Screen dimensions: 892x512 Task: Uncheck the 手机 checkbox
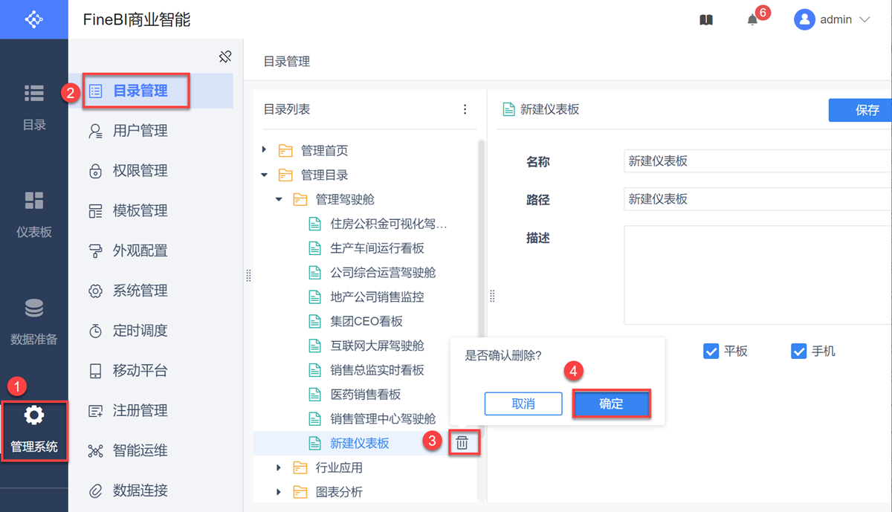[x=799, y=351]
